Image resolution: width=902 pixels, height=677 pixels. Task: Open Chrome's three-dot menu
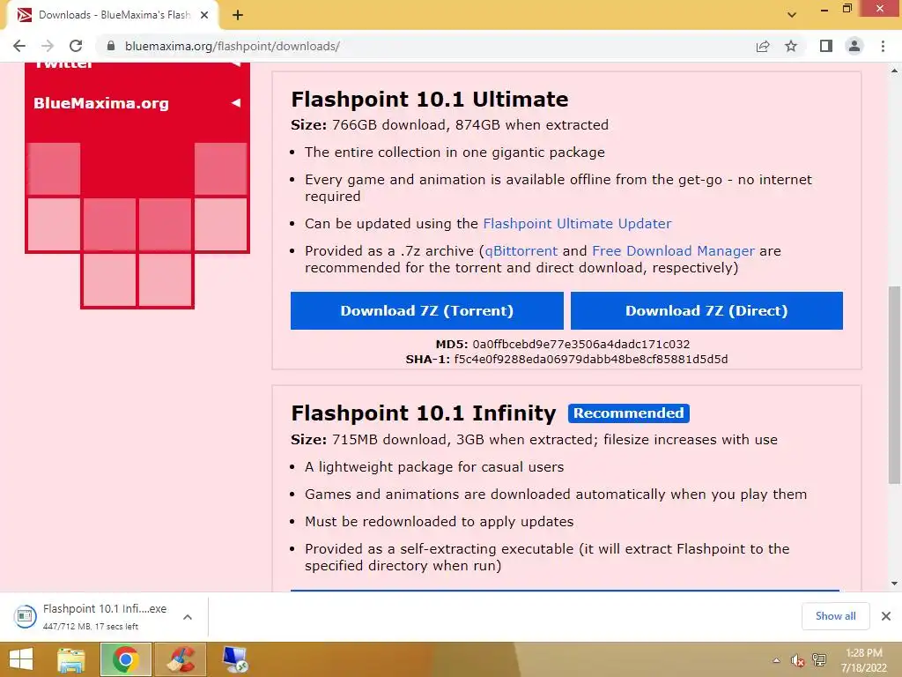click(883, 46)
